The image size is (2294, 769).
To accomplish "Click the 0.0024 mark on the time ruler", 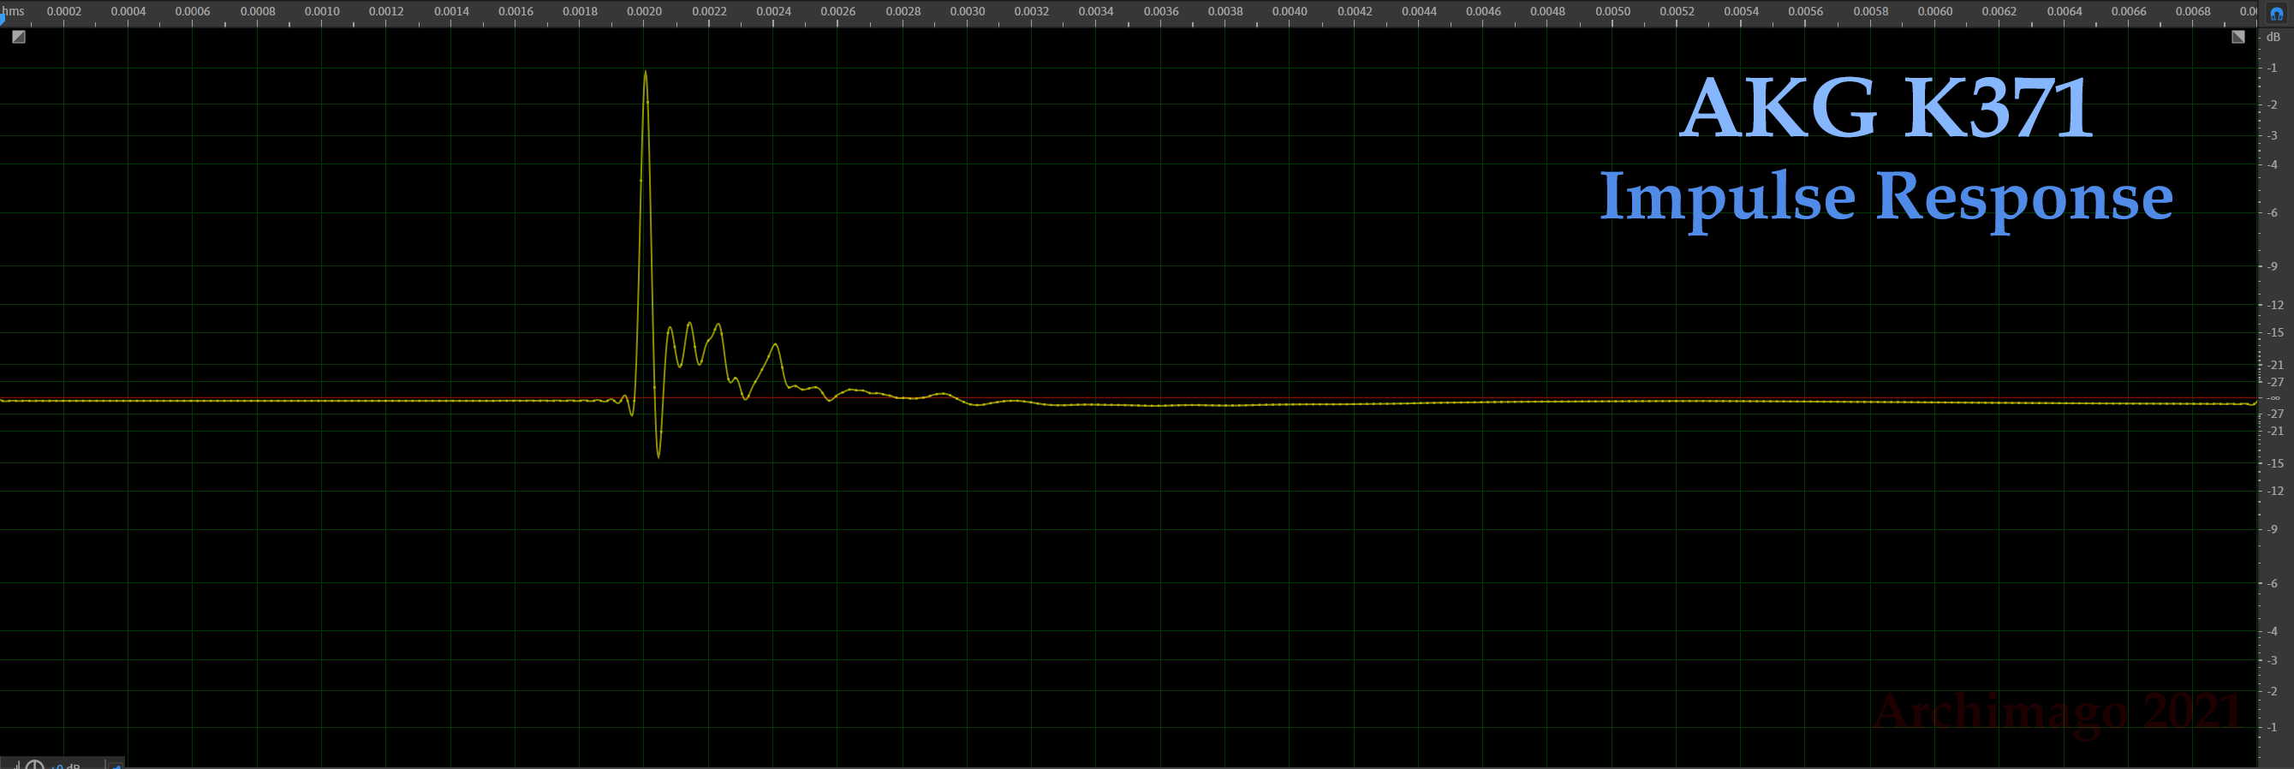I will [774, 12].
